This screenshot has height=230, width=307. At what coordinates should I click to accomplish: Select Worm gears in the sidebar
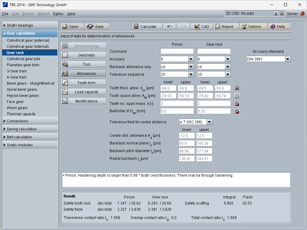(x=17, y=108)
